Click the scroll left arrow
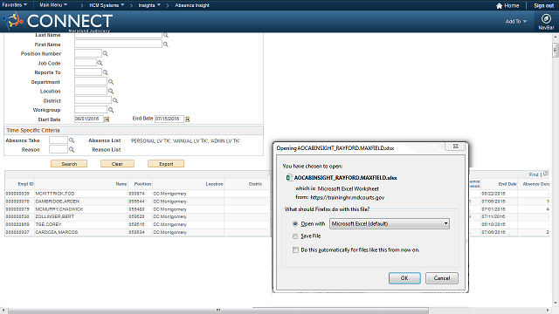 pyautogui.click(x=3, y=311)
